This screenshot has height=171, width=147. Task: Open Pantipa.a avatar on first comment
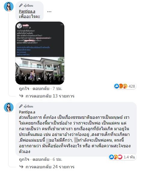pyautogui.click(x=9, y=6)
